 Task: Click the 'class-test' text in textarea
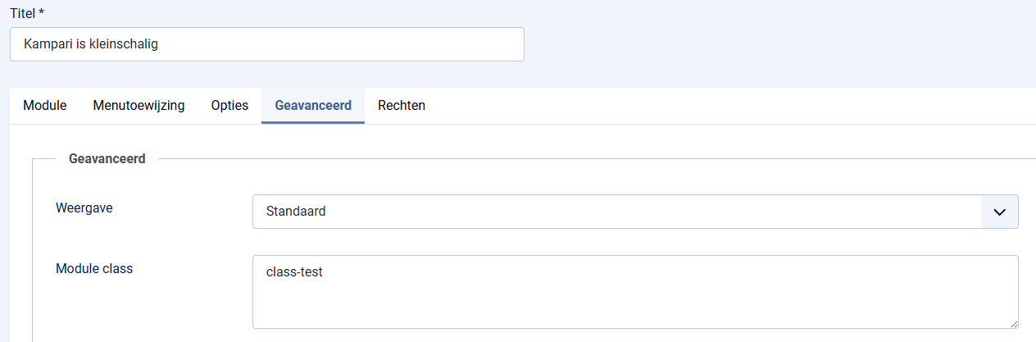click(x=294, y=272)
